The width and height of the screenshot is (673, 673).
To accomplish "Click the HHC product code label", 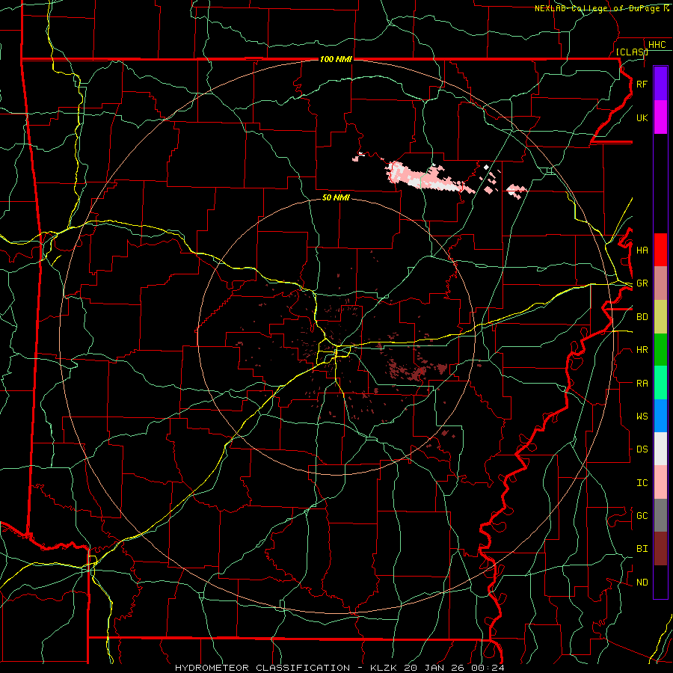I will (x=657, y=45).
